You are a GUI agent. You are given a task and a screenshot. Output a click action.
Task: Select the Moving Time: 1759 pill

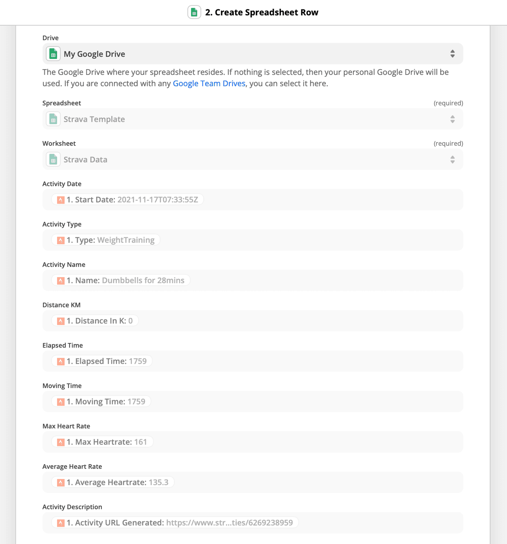point(101,401)
